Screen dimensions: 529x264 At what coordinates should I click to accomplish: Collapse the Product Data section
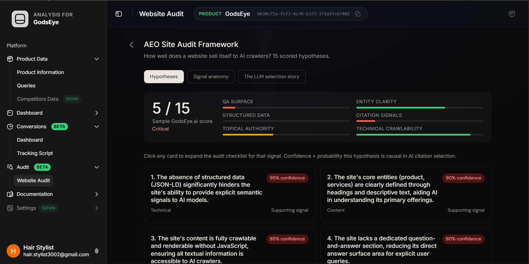(97, 59)
